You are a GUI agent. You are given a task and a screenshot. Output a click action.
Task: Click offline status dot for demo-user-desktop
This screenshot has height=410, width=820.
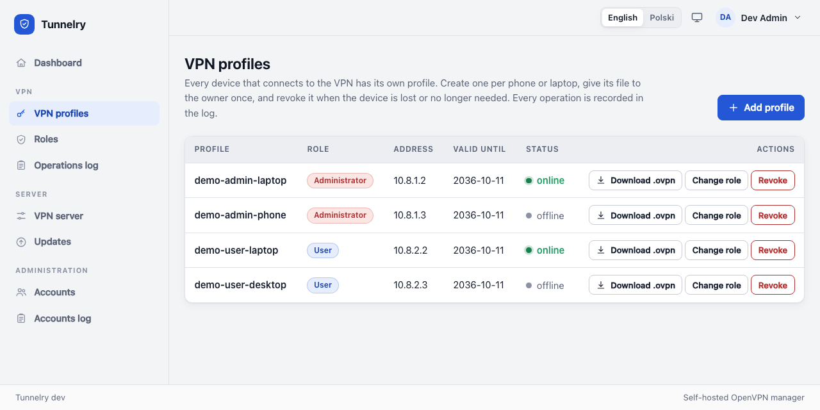(529, 285)
